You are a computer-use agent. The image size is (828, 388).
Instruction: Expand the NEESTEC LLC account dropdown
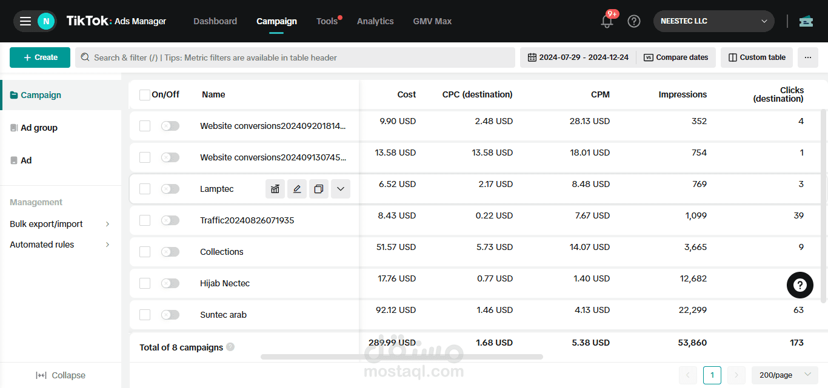(x=713, y=21)
